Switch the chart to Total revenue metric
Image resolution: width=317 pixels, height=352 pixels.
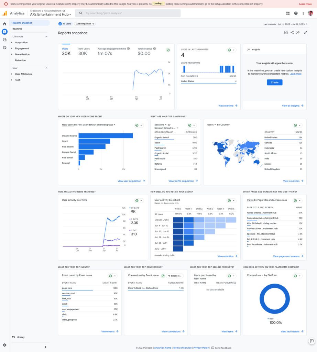[x=147, y=52]
